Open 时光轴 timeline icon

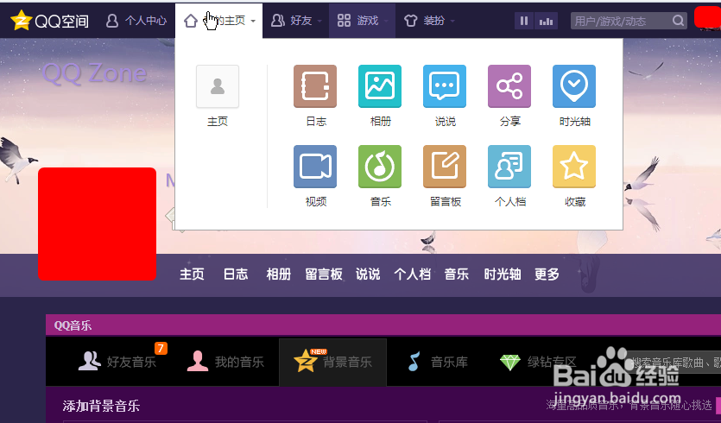pos(574,86)
